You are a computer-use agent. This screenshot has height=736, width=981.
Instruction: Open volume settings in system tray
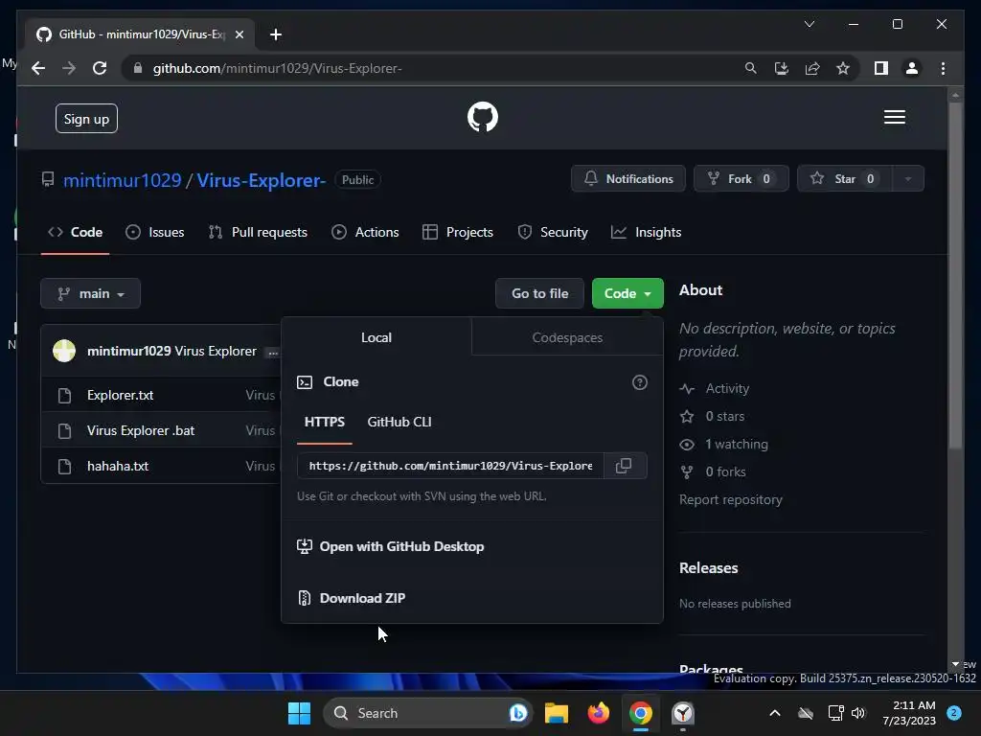pyautogui.click(x=859, y=713)
